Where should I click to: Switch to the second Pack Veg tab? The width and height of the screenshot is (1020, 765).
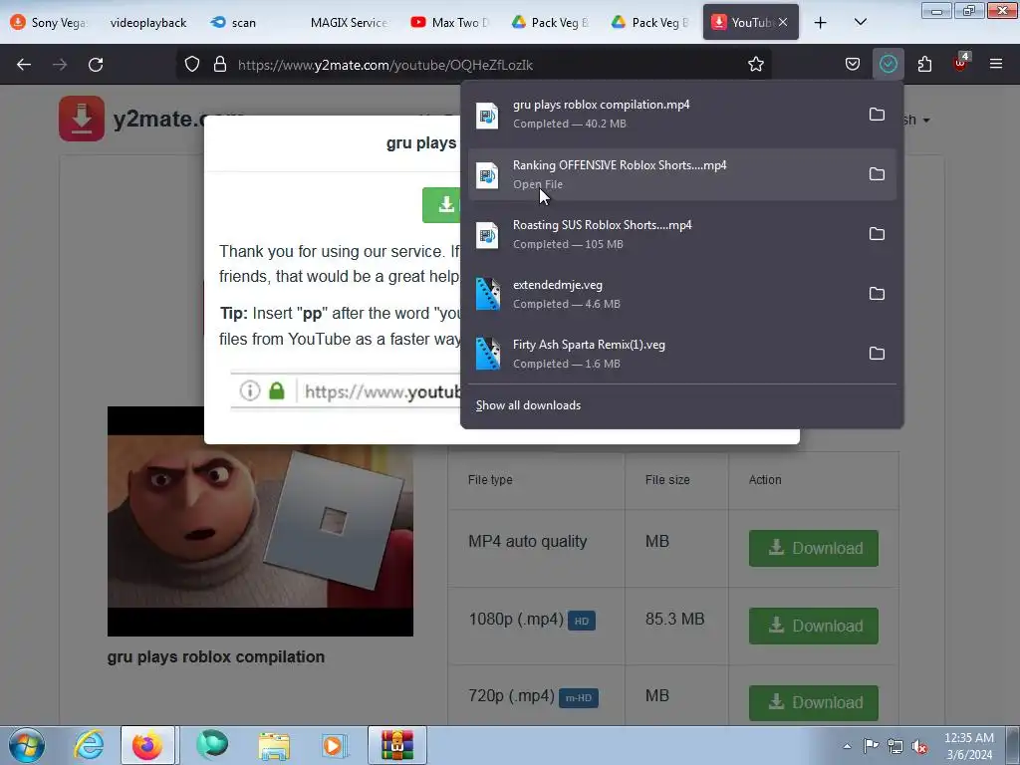(x=650, y=23)
